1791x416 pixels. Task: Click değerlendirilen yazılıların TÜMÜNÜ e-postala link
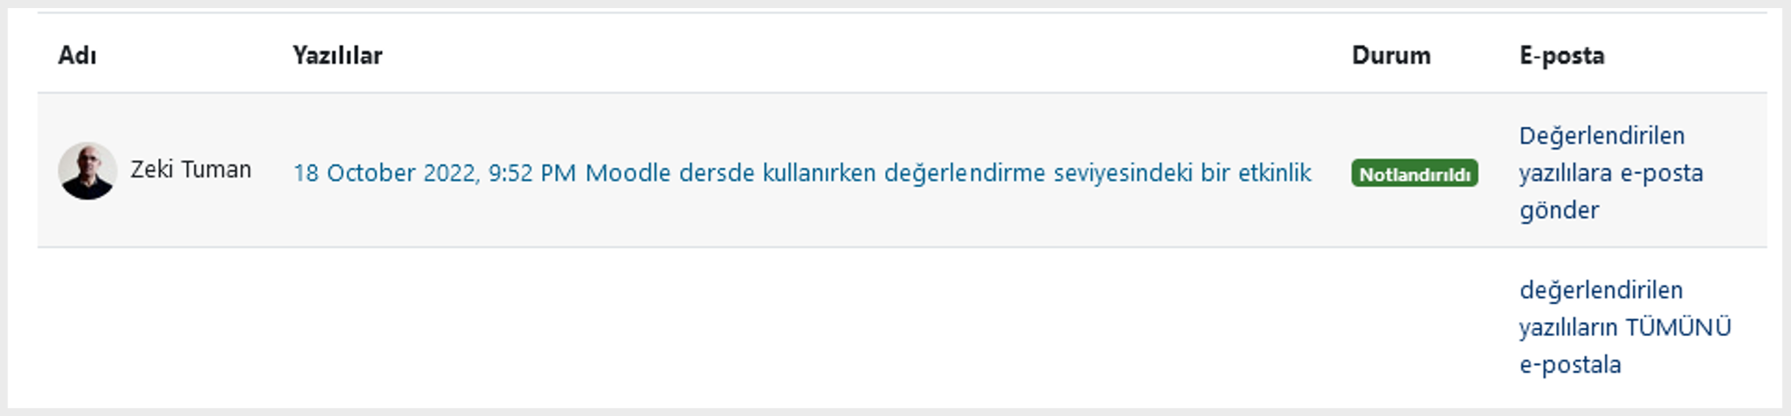pyautogui.click(x=1625, y=327)
